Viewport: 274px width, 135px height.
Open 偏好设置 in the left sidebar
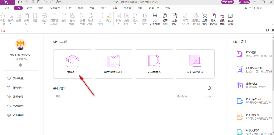[18, 78]
